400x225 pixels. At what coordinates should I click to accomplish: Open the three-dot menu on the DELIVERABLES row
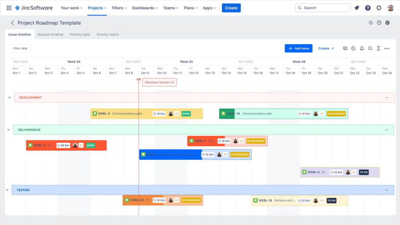[x=387, y=130]
